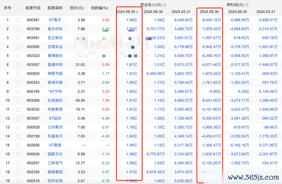The width and height of the screenshot is (282, 184).
Task: Click stock code 600381
Action: pyautogui.click(x=33, y=20)
